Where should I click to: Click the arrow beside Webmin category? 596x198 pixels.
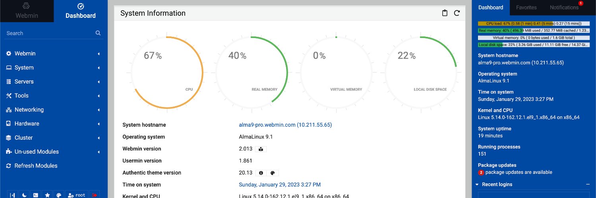click(99, 54)
